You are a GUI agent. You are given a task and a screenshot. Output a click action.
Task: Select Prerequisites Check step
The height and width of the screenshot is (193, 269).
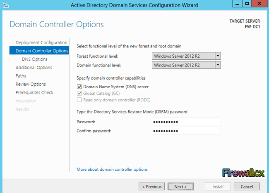point(34,92)
